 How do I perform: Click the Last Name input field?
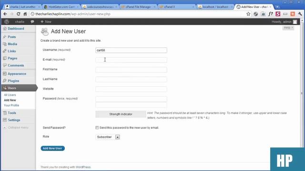[131, 79]
